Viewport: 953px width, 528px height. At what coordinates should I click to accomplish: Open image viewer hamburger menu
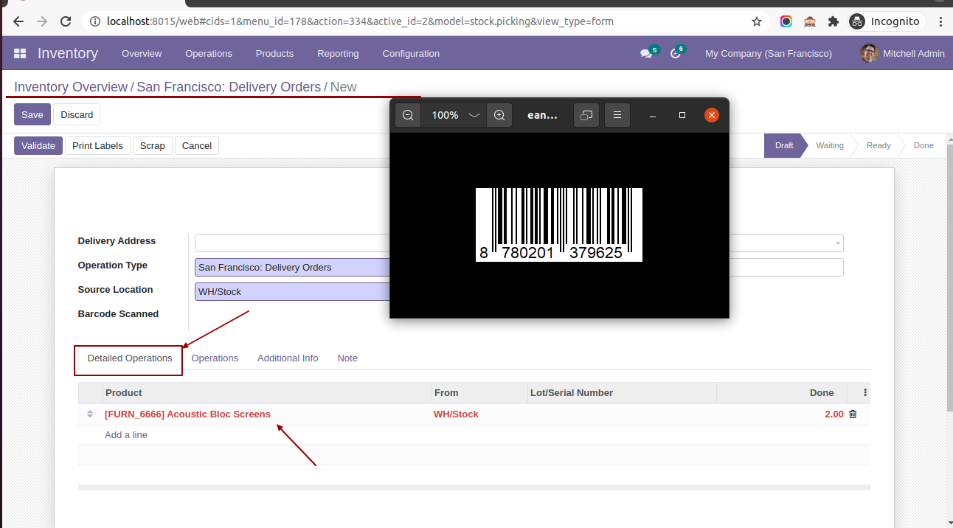click(x=617, y=115)
